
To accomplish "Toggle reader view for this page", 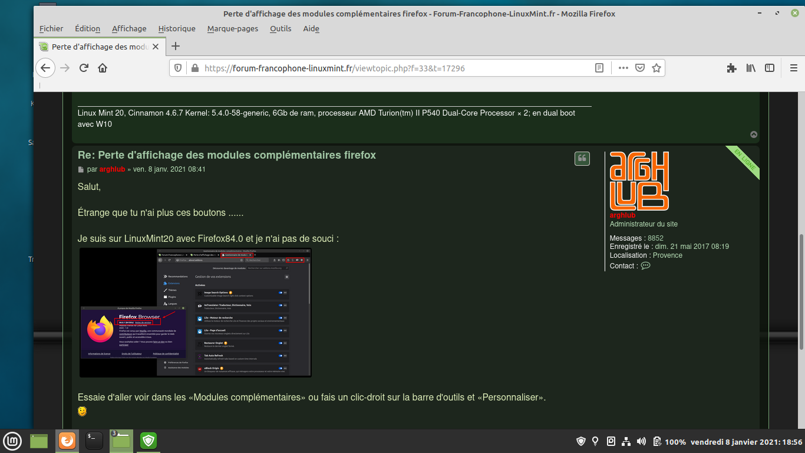I will 599,68.
